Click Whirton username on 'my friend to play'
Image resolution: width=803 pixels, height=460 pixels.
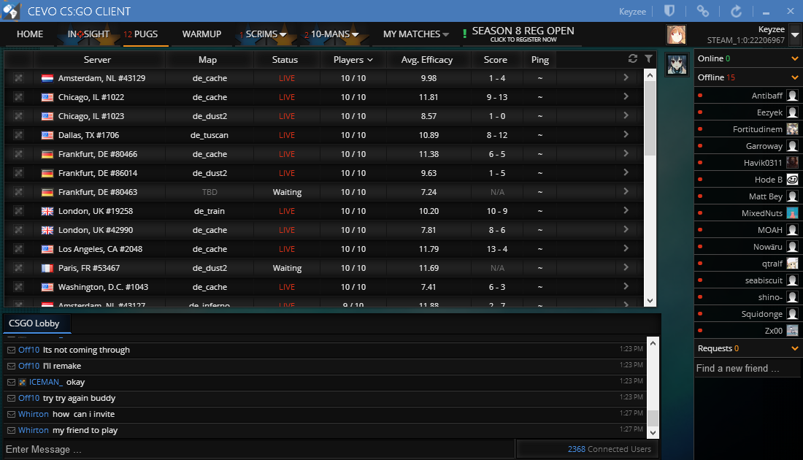pyautogui.click(x=34, y=430)
